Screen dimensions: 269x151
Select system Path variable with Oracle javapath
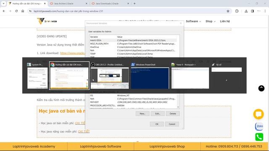133,99
